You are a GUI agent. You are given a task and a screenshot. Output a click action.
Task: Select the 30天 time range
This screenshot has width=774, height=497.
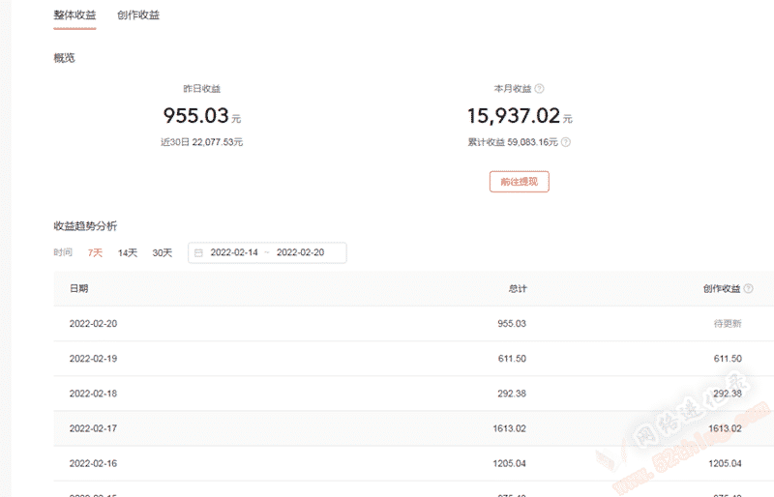(162, 252)
